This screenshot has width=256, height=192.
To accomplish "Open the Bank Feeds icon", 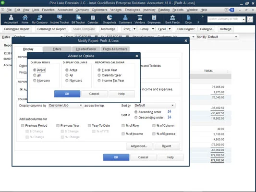I will pos(172,19).
